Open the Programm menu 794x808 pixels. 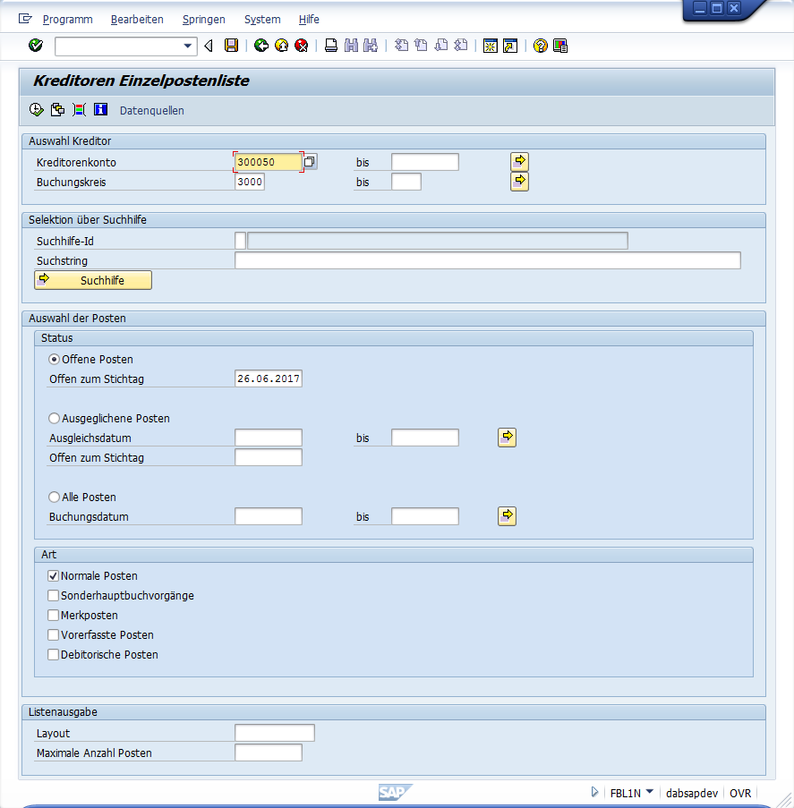click(67, 19)
